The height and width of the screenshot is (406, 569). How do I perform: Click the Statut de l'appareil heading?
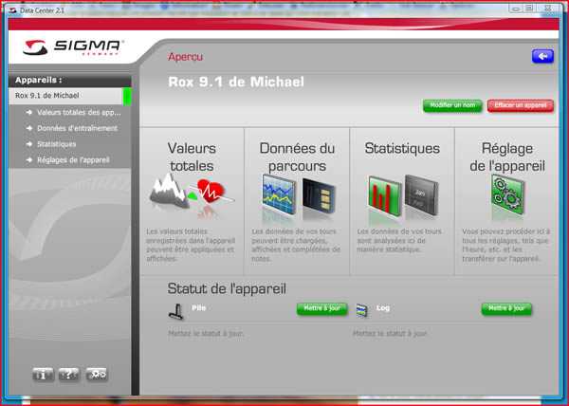[227, 288]
